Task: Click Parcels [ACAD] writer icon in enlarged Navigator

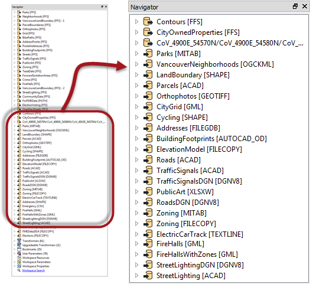Action: (x=148, y=86)
